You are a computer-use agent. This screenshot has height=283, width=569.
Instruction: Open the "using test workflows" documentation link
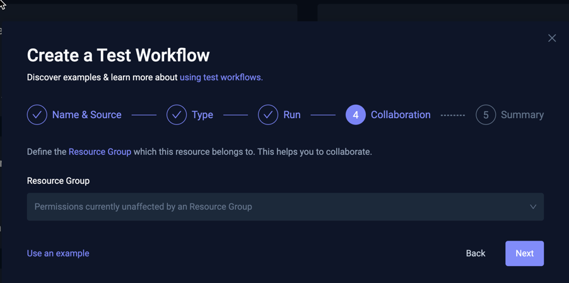tap(221, 77)
